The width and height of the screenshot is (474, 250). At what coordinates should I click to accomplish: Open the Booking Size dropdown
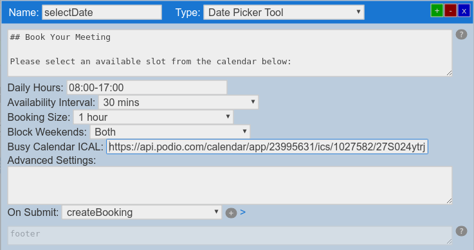click(153, 117)
